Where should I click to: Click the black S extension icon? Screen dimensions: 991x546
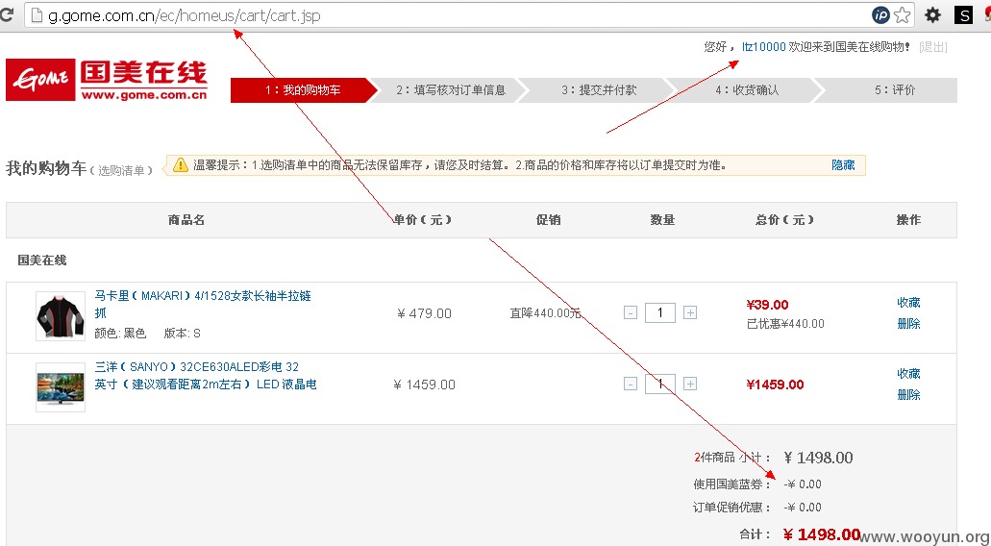click(963, 15)
